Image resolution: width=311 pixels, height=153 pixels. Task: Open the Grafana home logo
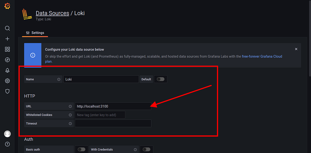point(7,6)
